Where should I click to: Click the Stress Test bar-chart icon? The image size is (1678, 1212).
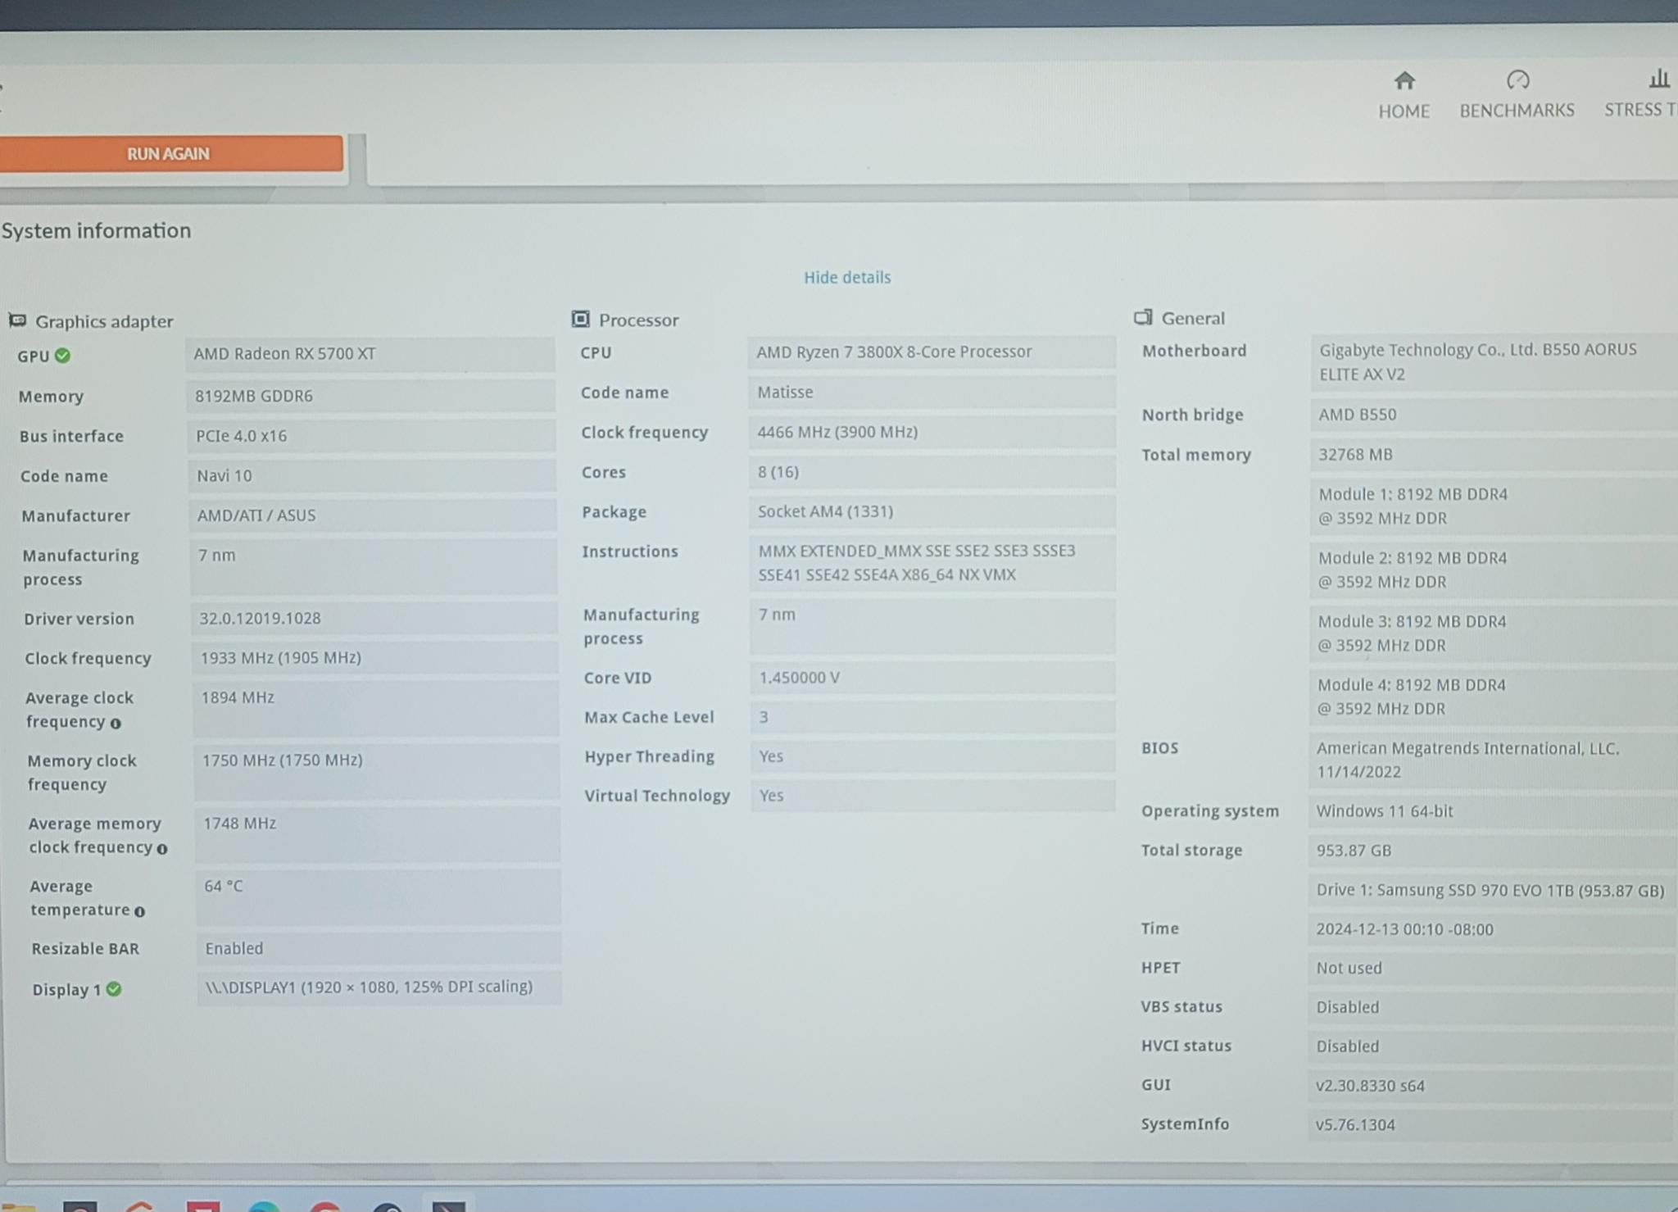tap(1659, 79)
